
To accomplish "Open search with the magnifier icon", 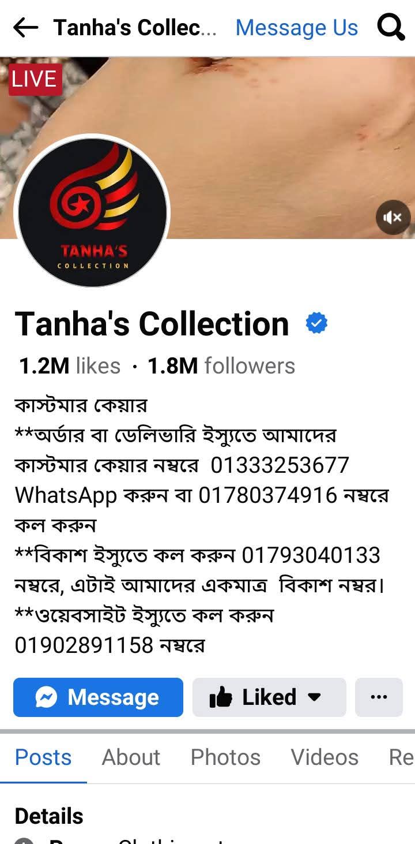I will click(391, 27).
